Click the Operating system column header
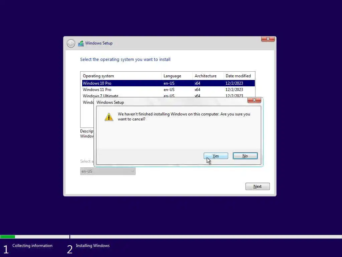 (121, 76)
